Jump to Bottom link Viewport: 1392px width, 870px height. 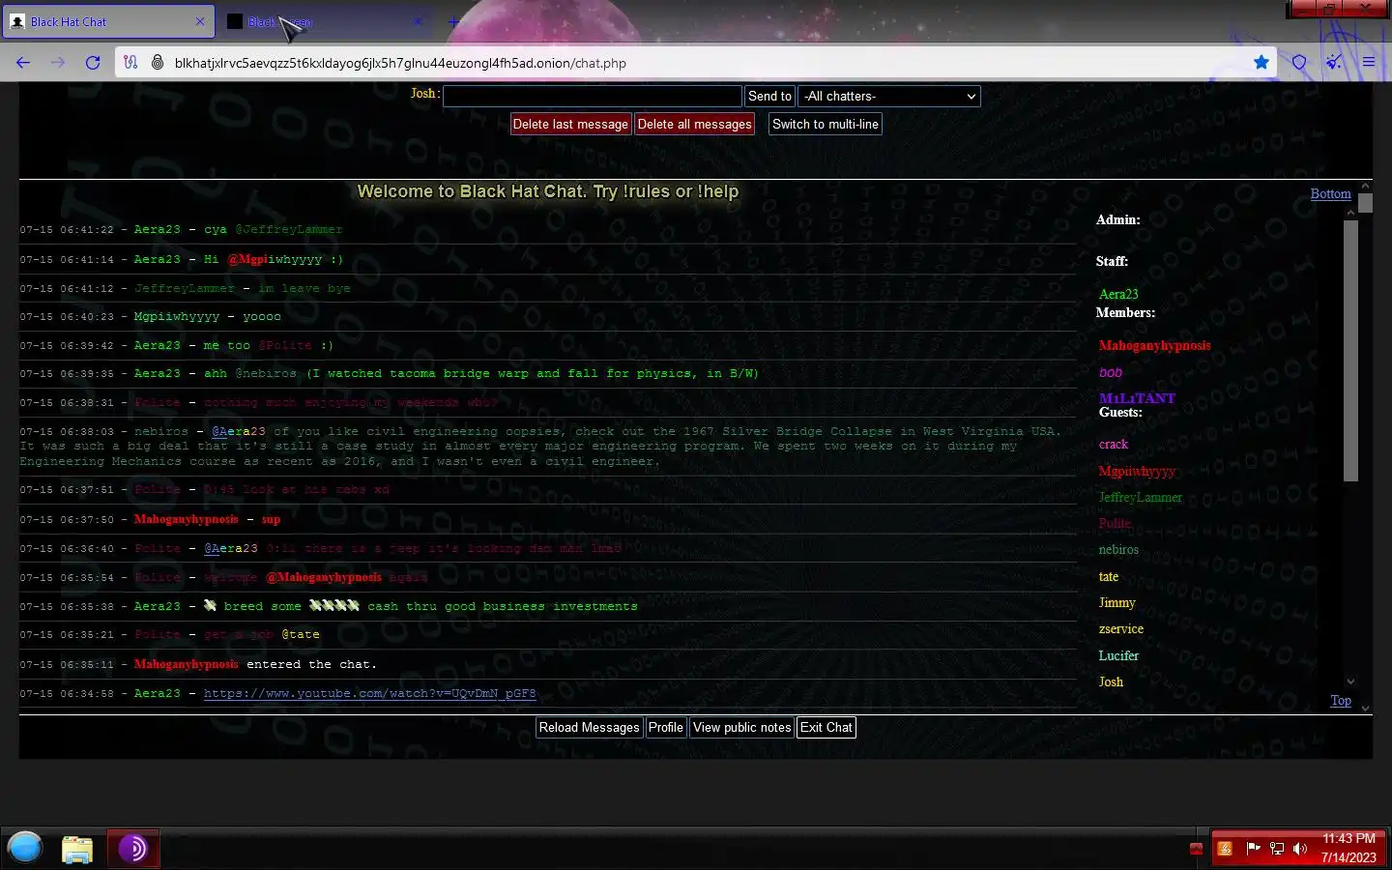1330,193
